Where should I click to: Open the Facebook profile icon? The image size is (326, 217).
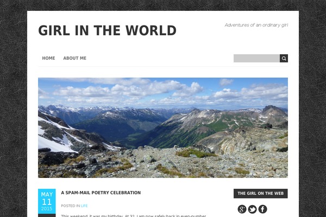263,209
